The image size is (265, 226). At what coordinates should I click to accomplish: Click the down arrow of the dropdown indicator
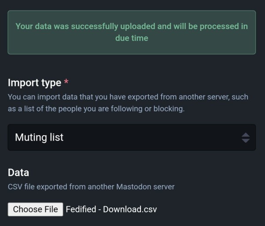coord(246,141)
